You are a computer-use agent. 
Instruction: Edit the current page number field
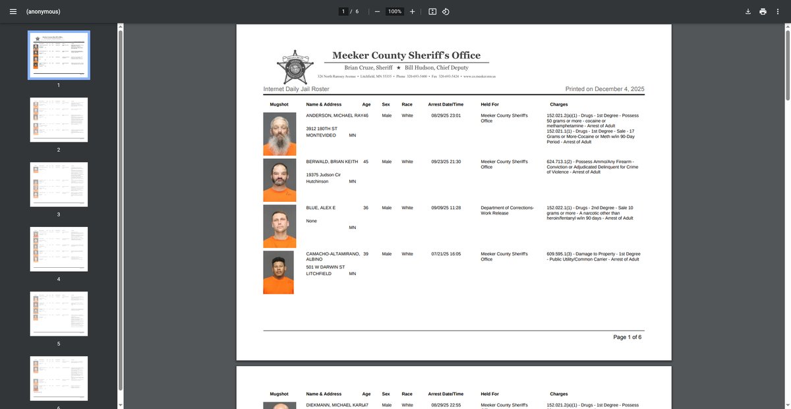point(343,11)
